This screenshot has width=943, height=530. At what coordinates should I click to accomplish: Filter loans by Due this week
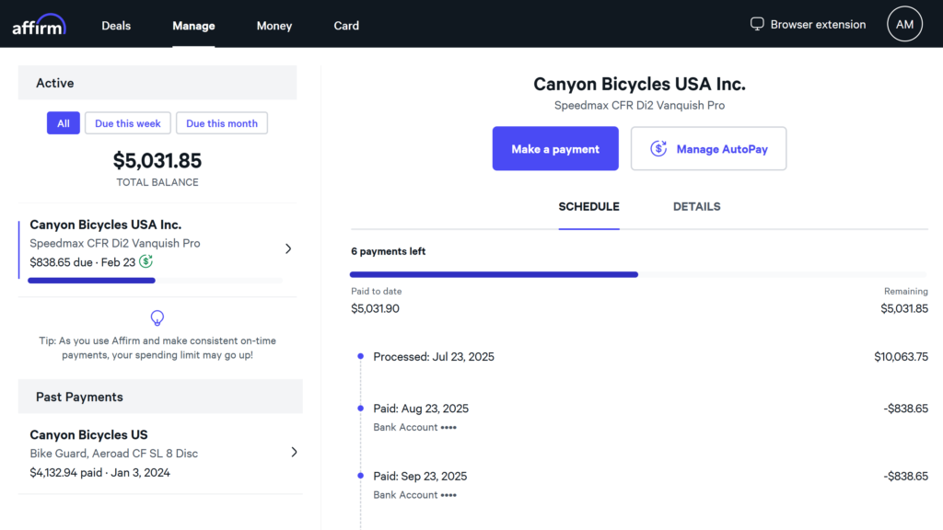coord(128,123)
